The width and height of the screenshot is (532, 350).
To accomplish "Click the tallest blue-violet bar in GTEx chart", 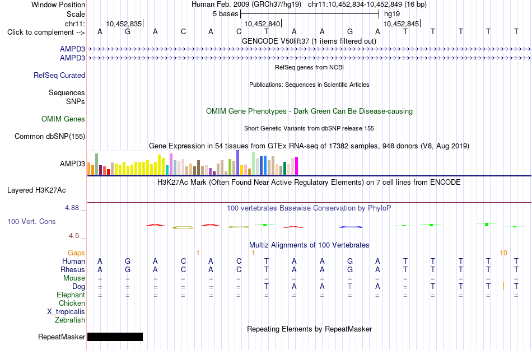I will tap(238, 162).
